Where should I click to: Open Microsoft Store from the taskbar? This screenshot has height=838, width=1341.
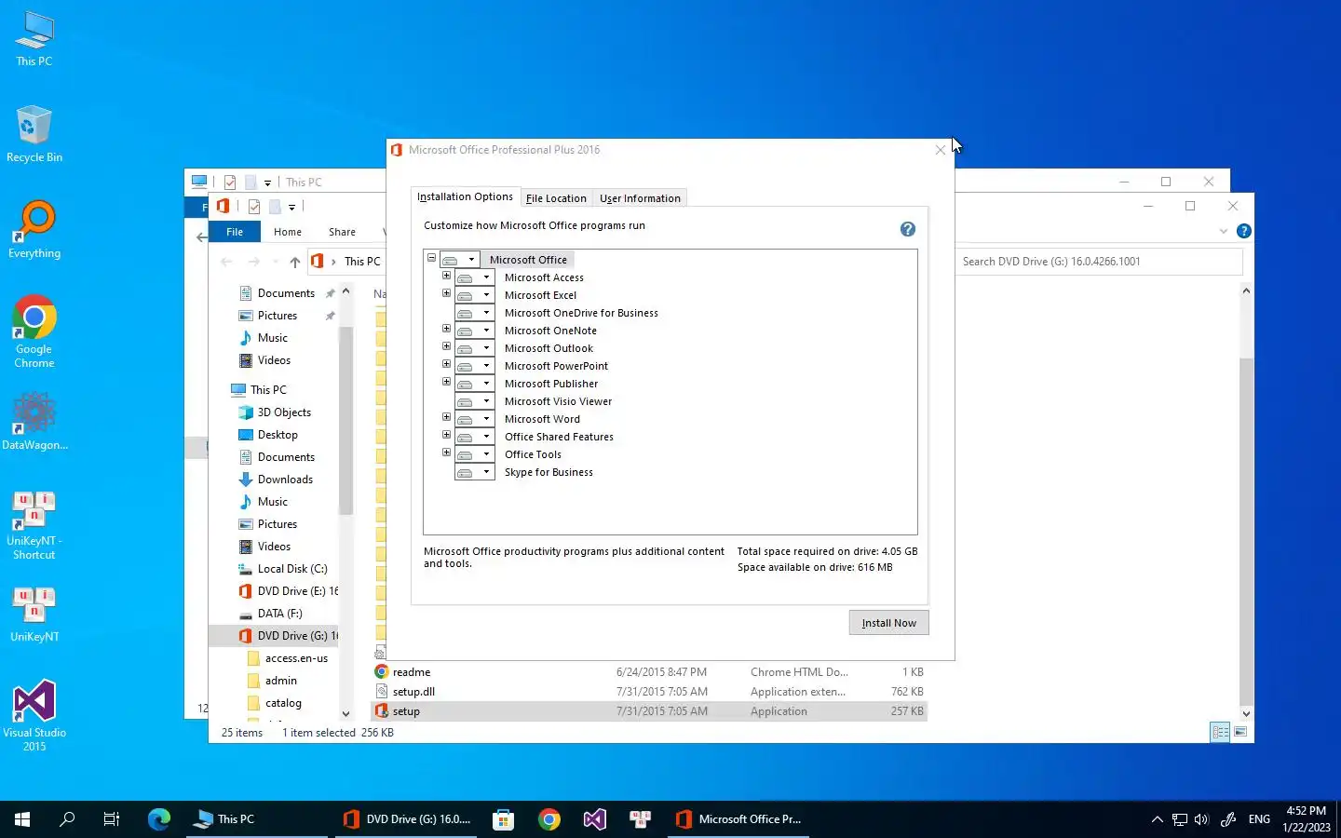[504, 819]
